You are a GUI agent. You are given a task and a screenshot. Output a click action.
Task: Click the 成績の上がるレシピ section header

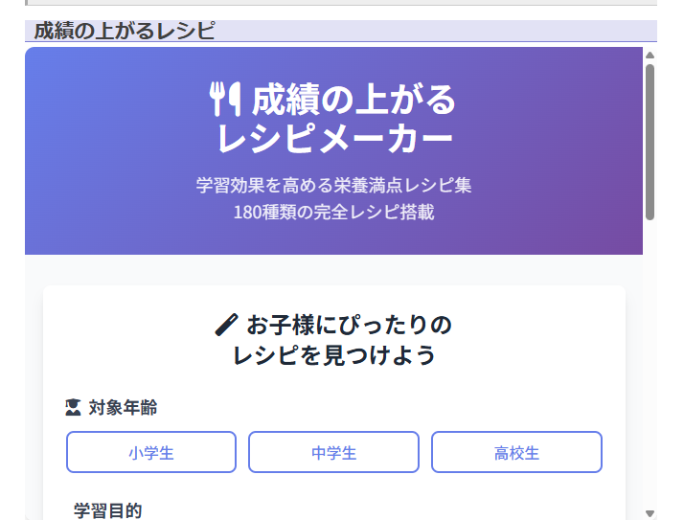(125, 31)
